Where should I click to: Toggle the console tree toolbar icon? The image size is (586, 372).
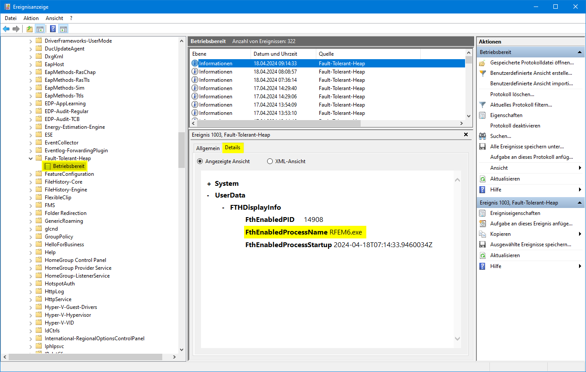click(40, 29)
